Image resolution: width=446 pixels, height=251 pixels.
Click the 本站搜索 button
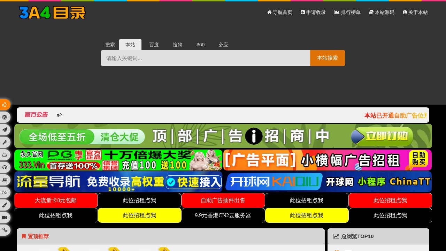(328, 58)
